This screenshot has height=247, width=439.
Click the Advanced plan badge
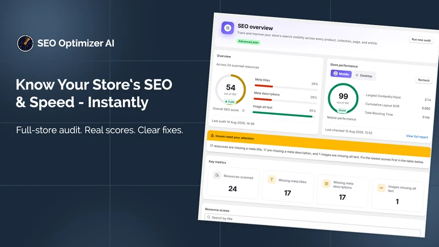tap(249, 42)
